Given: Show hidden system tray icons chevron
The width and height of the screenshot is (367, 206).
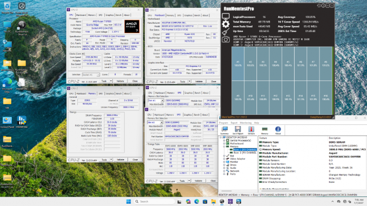Looking at the screenshot, I should point(333,201).
